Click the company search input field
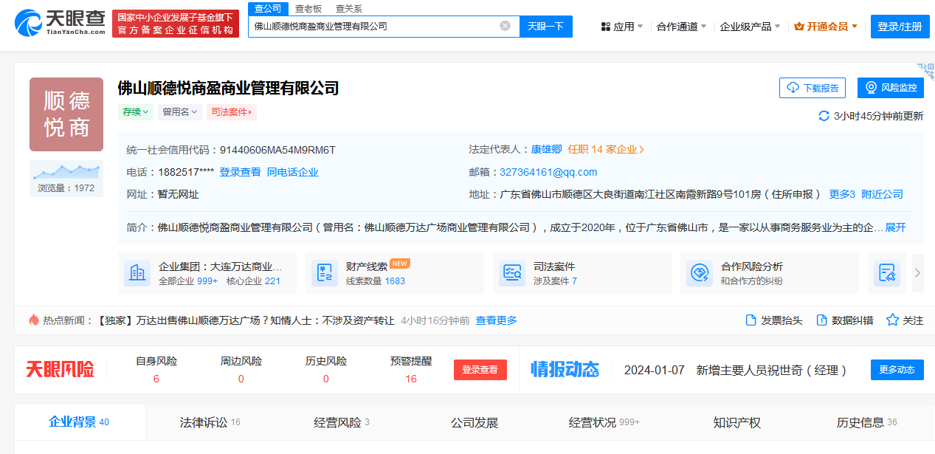935x454 pixels. point(373,26)
